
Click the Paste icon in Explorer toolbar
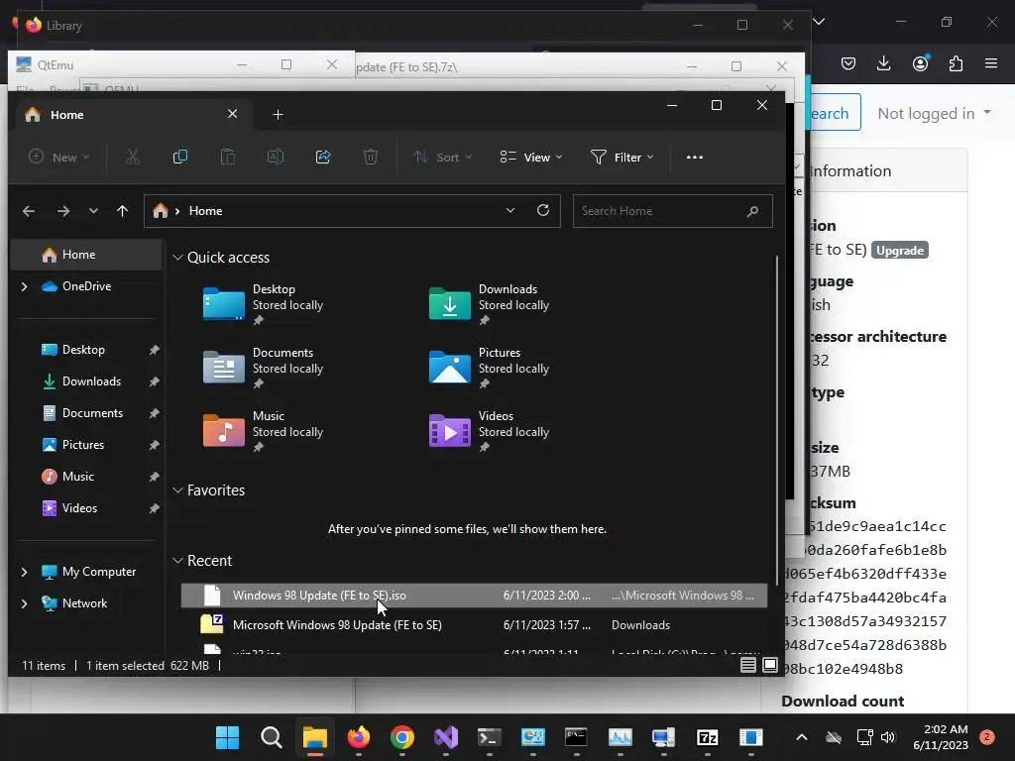[x=228, y=157]
